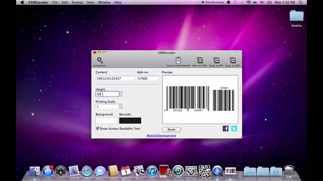Click the Reset button
Viewport: 323px width, 181px height.
click(x=171, y=129)
